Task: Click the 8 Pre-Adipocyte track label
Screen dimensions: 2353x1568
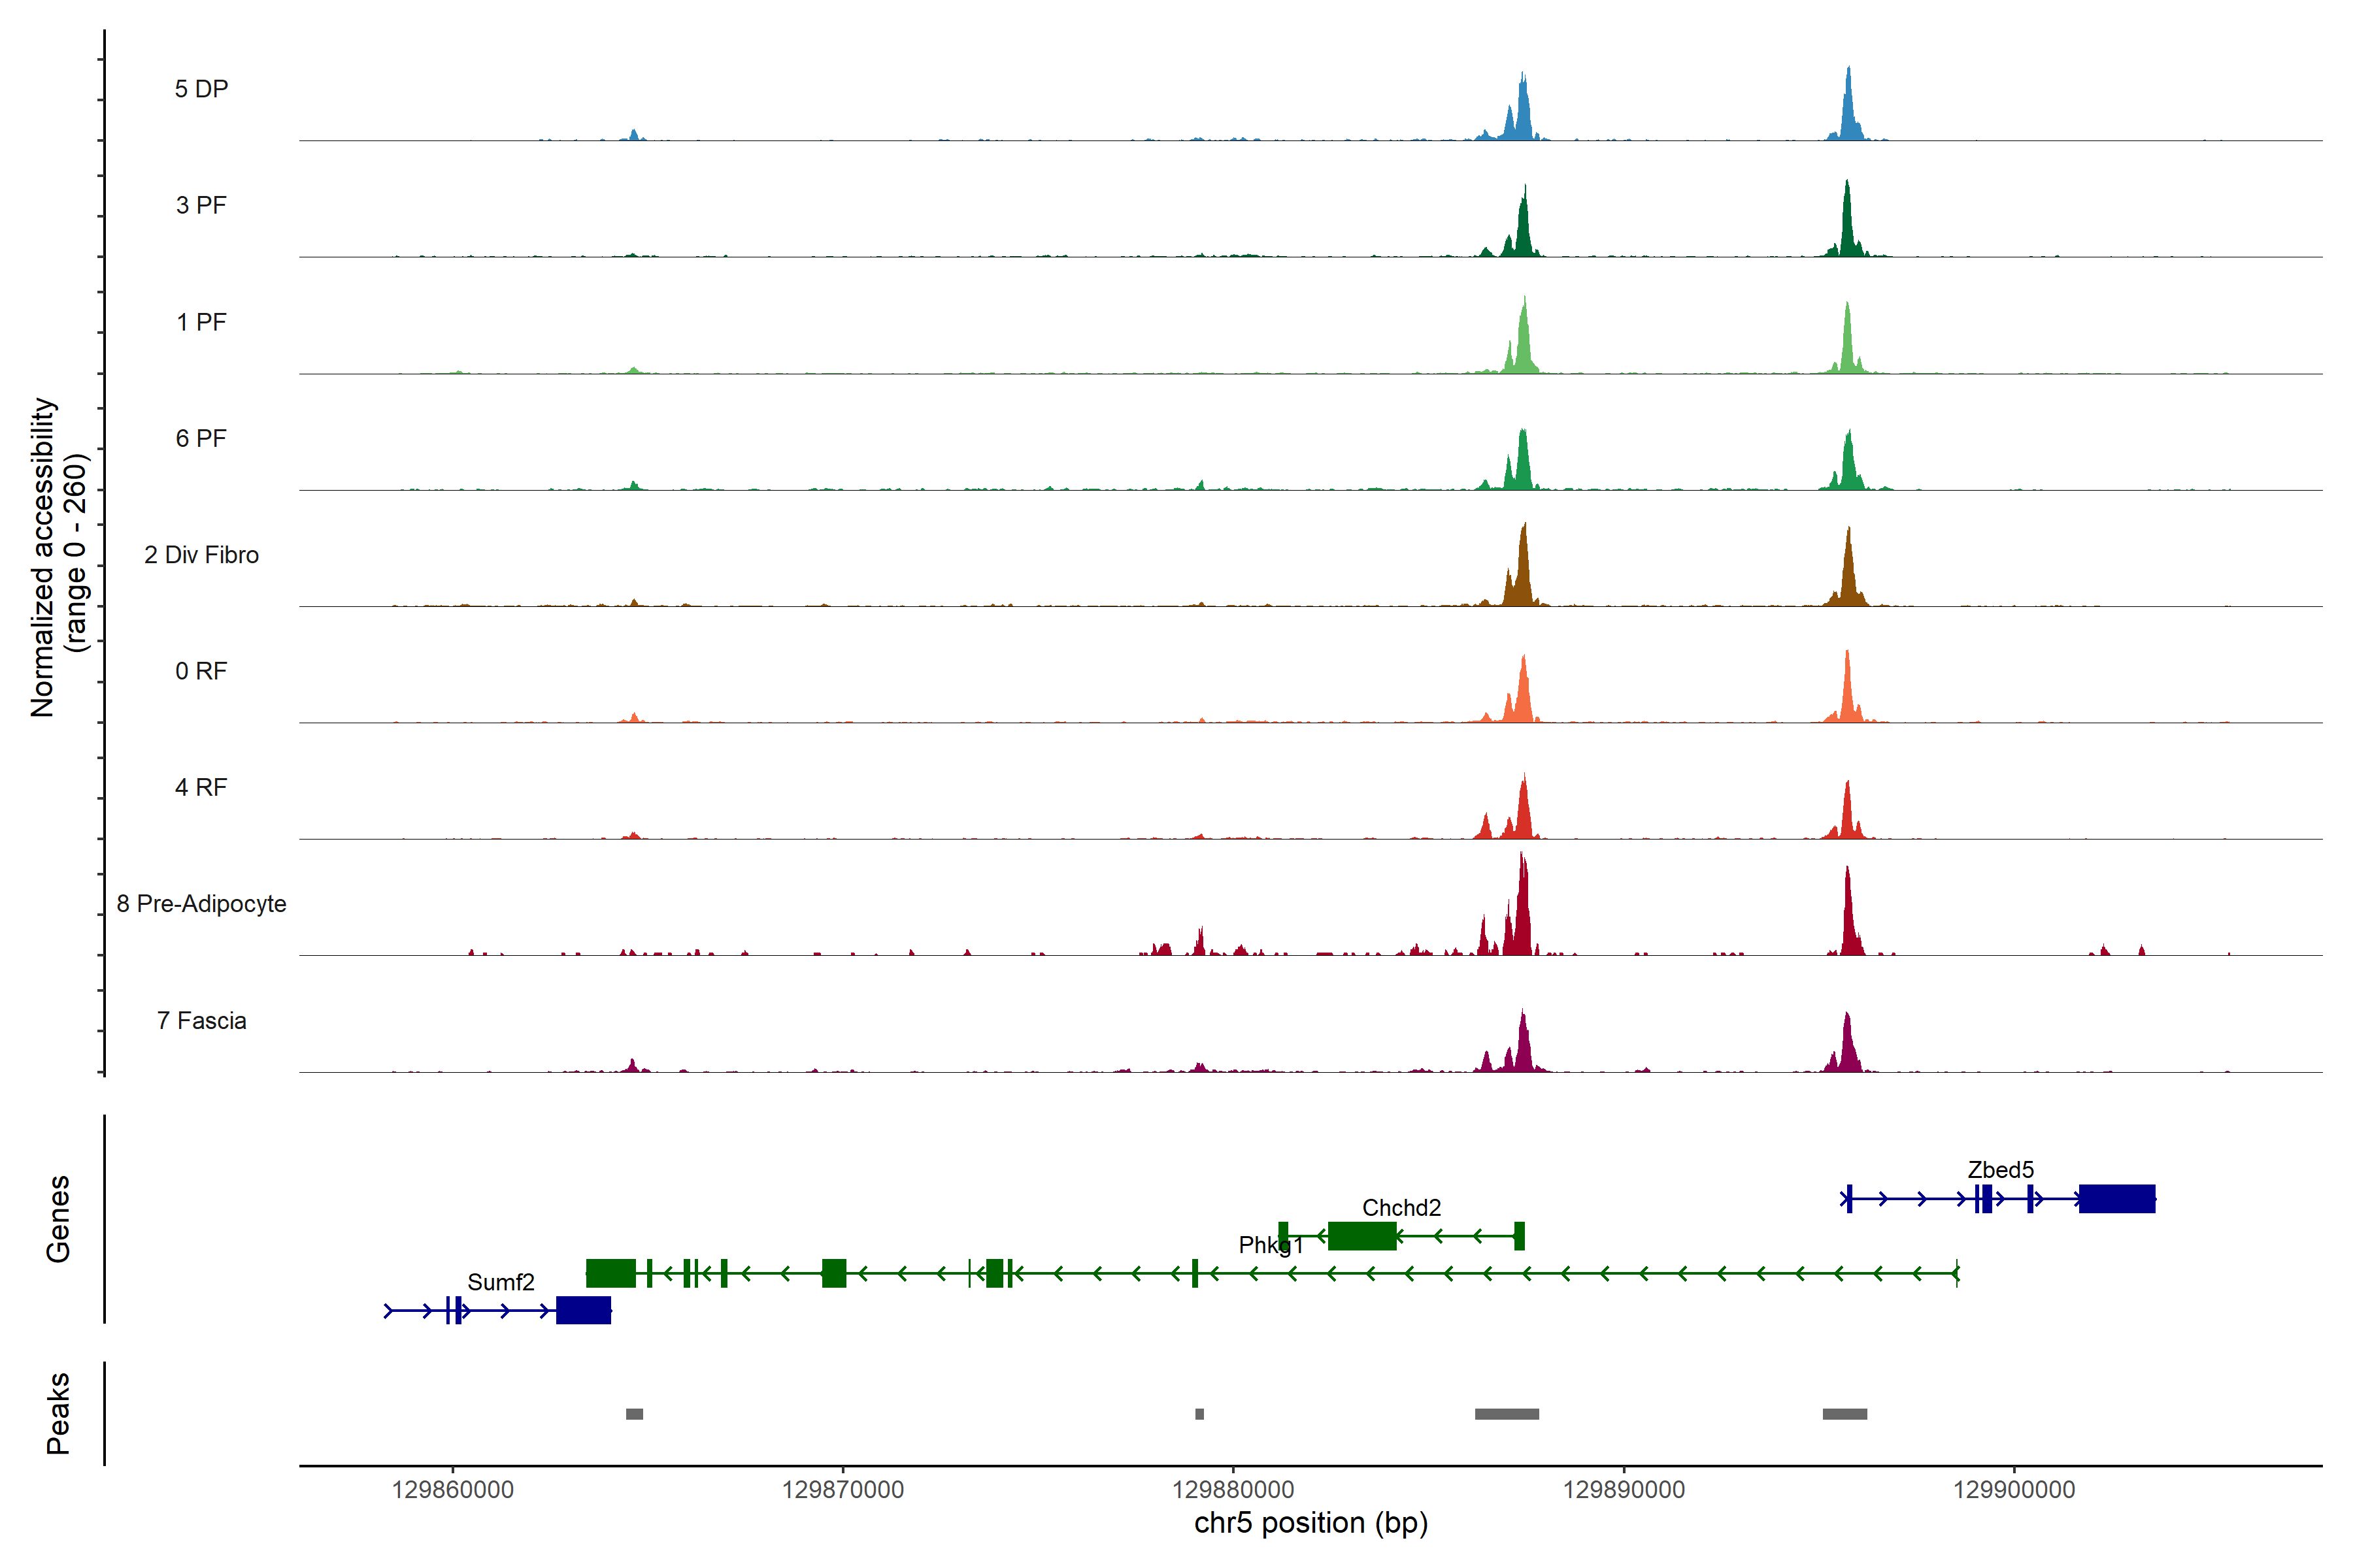Action: (x=201, y=904)
